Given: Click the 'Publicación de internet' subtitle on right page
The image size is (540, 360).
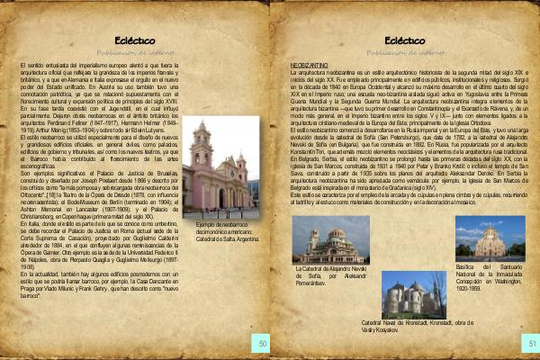Looking at the screenshot, I should pos(406,53).
